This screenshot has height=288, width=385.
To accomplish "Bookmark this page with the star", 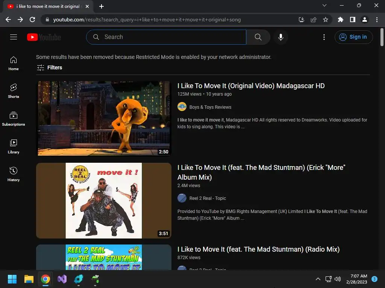I will point(326,19).
